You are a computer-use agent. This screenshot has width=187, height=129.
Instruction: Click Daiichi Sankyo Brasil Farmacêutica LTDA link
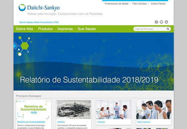tap(39, 22)
